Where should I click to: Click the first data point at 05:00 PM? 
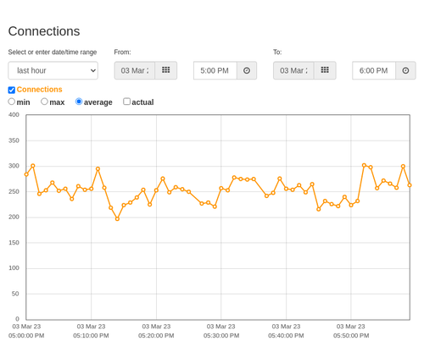(26, 174)
